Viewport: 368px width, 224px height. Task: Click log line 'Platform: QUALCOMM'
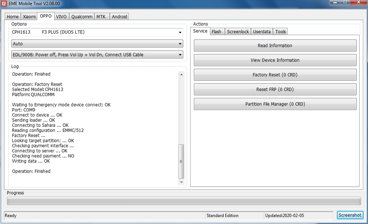pyautogui.click(x=33, y=95)
